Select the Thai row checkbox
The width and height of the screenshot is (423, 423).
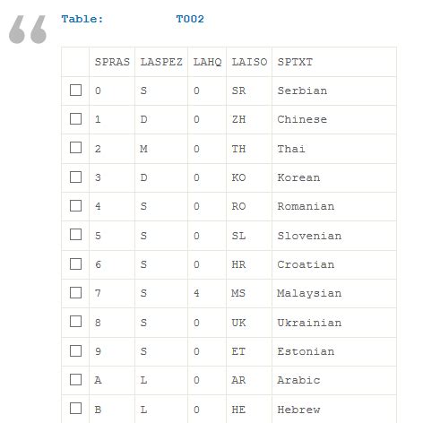(75, 147)
